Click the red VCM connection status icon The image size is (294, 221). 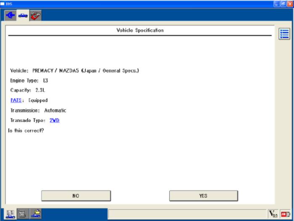285,214
